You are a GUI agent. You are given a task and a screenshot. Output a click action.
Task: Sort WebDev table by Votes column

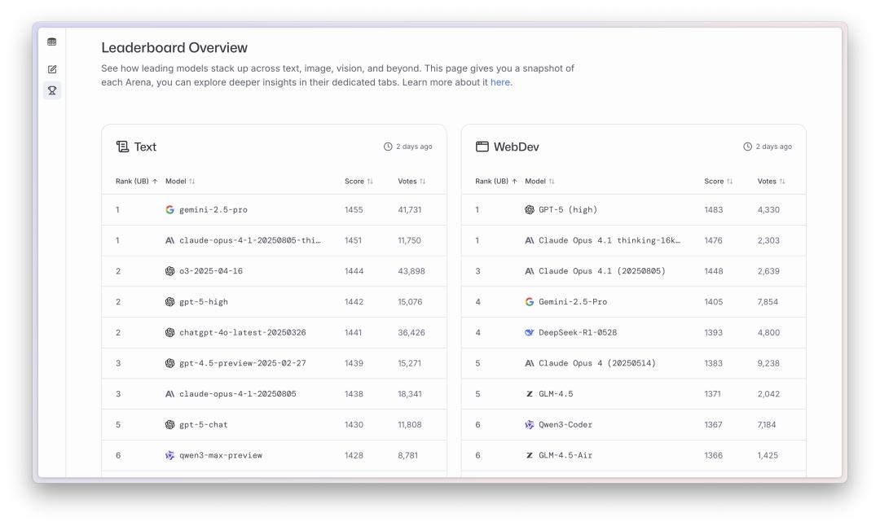pos(771,181)
